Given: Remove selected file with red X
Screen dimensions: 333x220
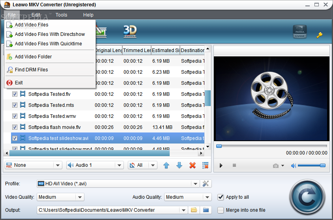Looking at the screenshot, I should tap(193, 165).
